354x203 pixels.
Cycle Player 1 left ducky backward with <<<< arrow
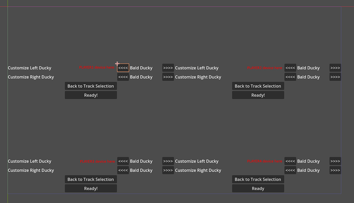coord(123,68)
